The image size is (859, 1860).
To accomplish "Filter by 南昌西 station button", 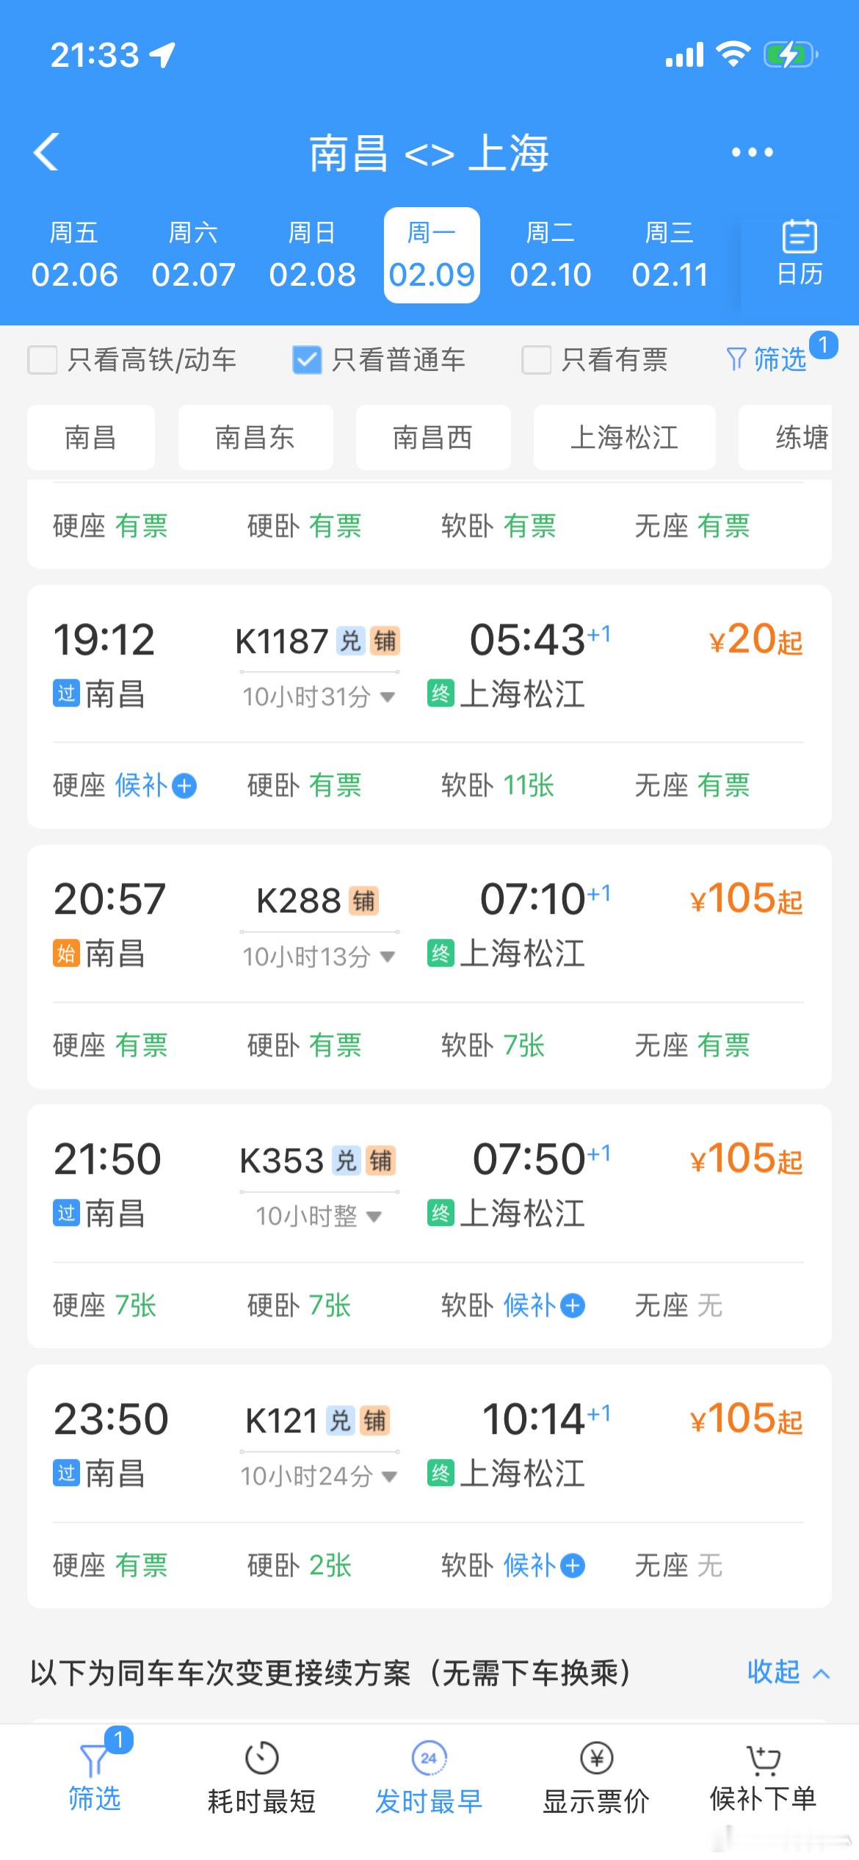I will tap(432, 438).
